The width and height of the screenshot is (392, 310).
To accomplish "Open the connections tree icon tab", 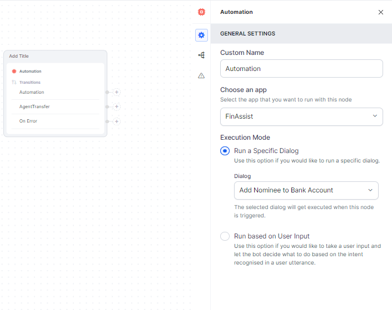I will (x=201, y=55).
